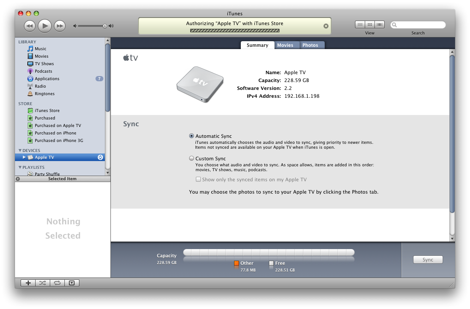Toggle shuffle mode
This screenshot has width=470, height=309.
pyautogui.click(x=43, y=283)
